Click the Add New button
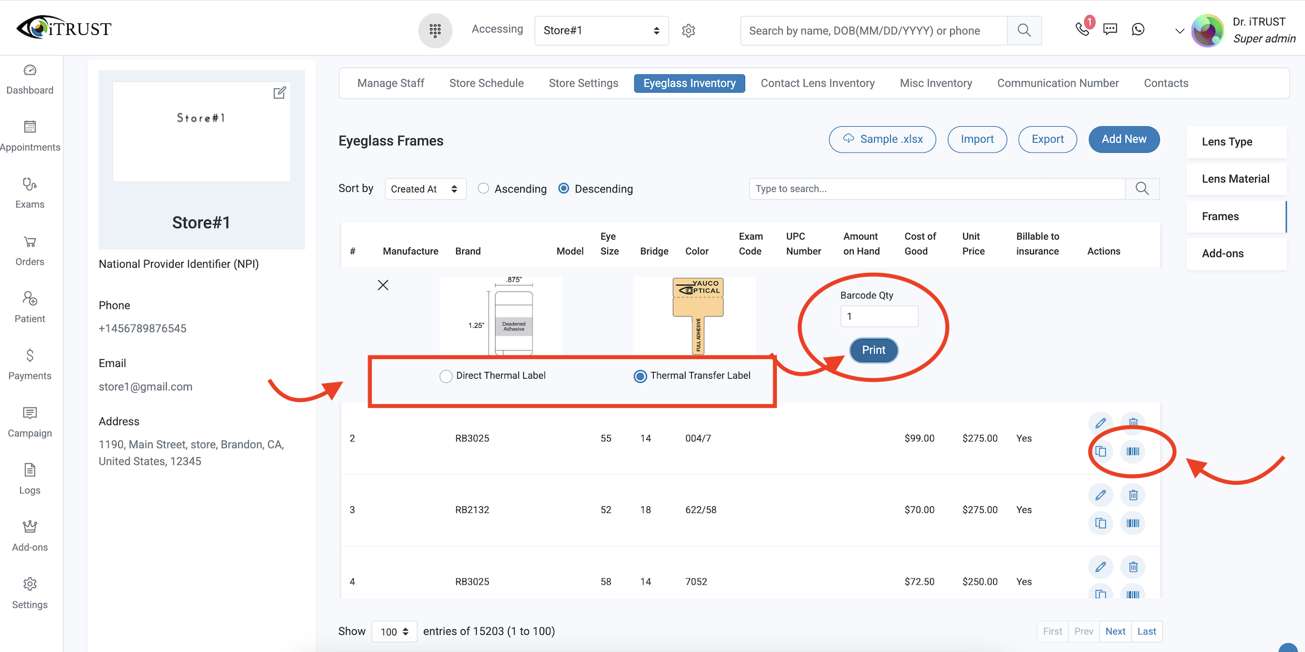This screenshot has height=652, width=1305. pos(1124,139)
